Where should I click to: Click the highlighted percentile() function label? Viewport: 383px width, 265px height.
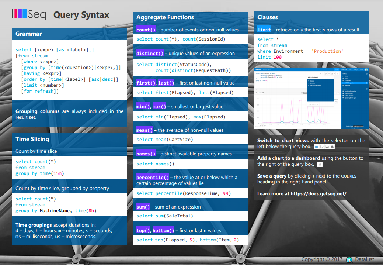point(153,177)
